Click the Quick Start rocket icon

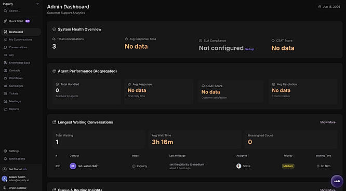tap(5, 21)
